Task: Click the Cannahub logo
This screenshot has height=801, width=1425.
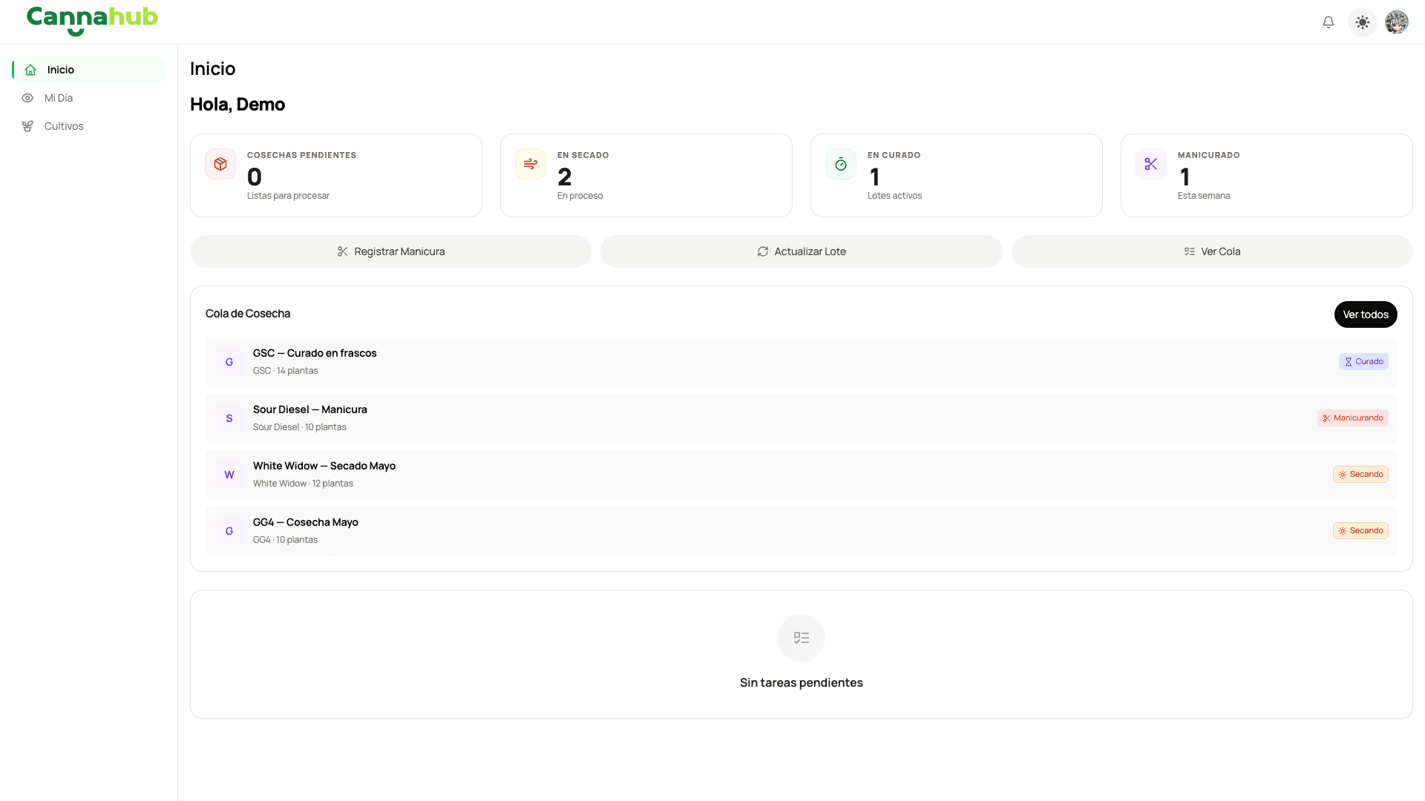Action: pyautogui.click(x=92, y=21)
